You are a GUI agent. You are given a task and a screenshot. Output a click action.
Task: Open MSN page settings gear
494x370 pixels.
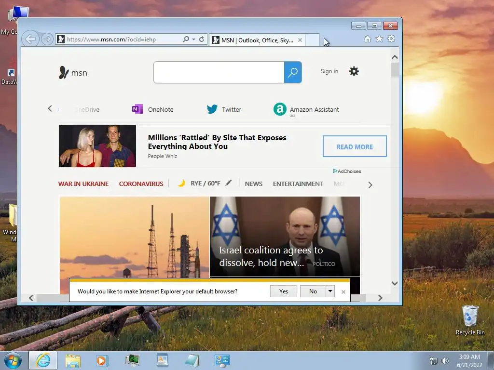click(354, 71)
